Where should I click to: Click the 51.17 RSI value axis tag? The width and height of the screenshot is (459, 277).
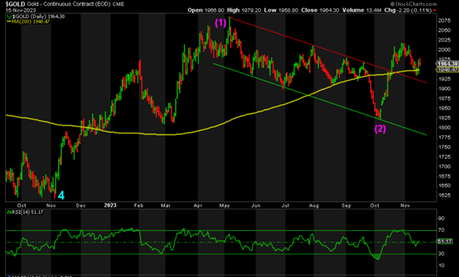pyautogui.click(x=444, y=241)
